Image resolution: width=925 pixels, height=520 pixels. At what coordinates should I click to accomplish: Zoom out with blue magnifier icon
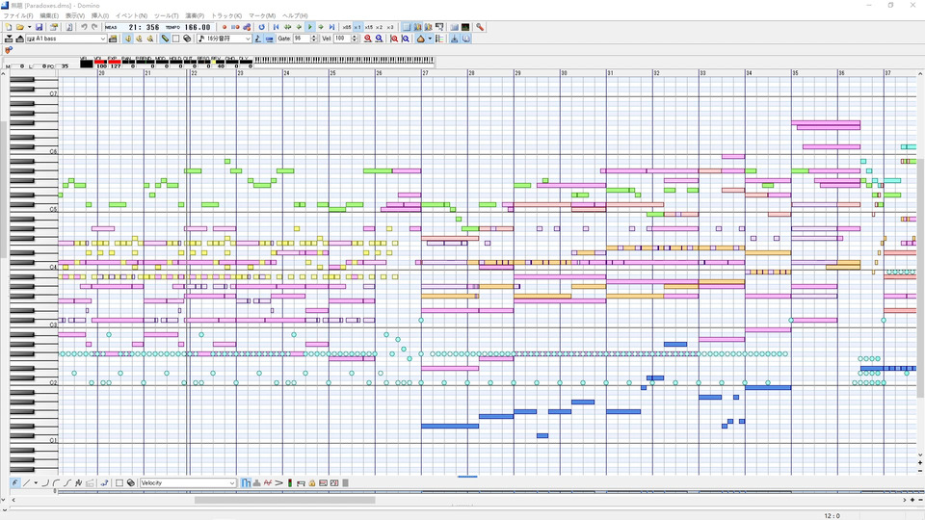379,39
